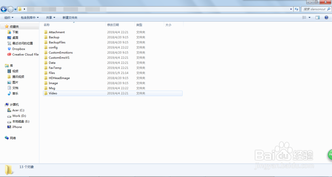Select the HDHeadImage folder icon

pos(46,78)
